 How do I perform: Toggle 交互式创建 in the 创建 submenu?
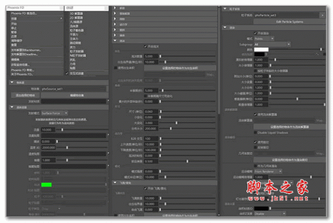click(x=77, y=73)
